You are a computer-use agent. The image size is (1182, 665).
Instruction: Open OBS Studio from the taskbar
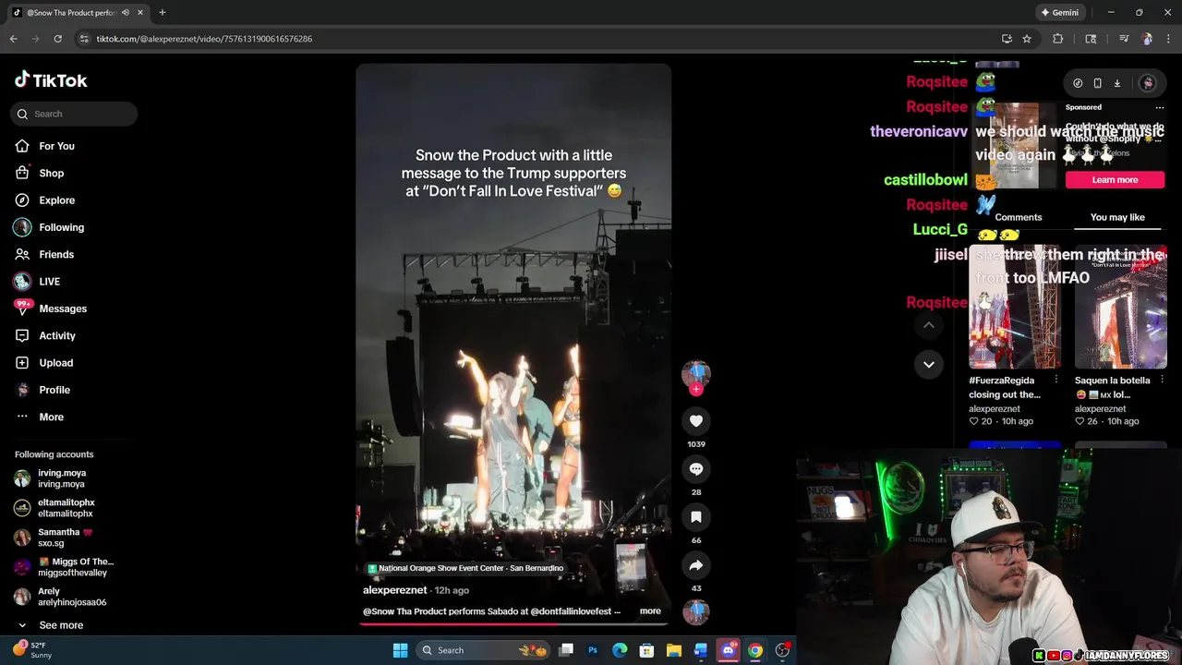[782, 650]
